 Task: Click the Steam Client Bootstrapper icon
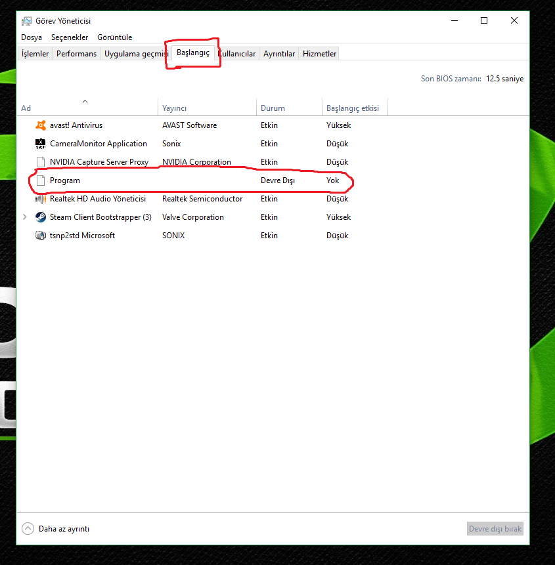(x=41, y=217)
